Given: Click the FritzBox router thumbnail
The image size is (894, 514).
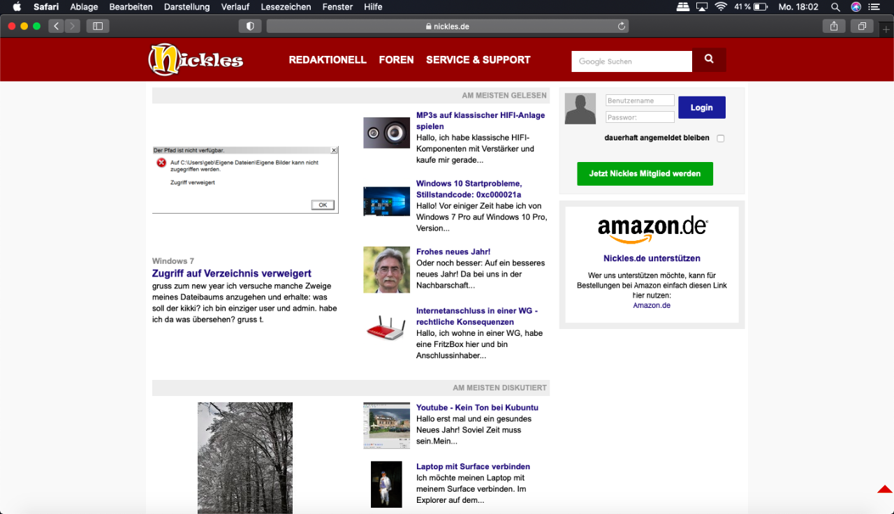Looking at the screenshot, I should 386,328.
